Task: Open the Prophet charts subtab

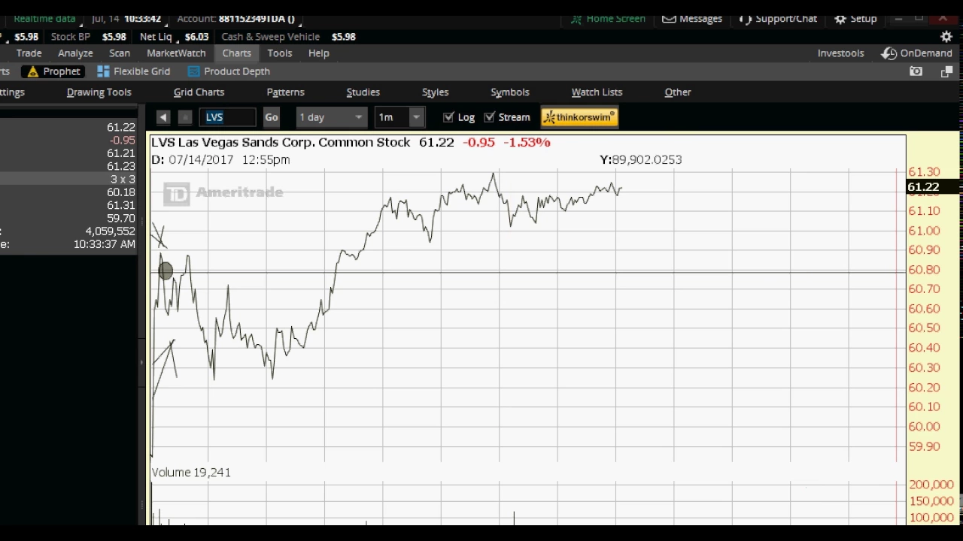Action: (53, 71)
